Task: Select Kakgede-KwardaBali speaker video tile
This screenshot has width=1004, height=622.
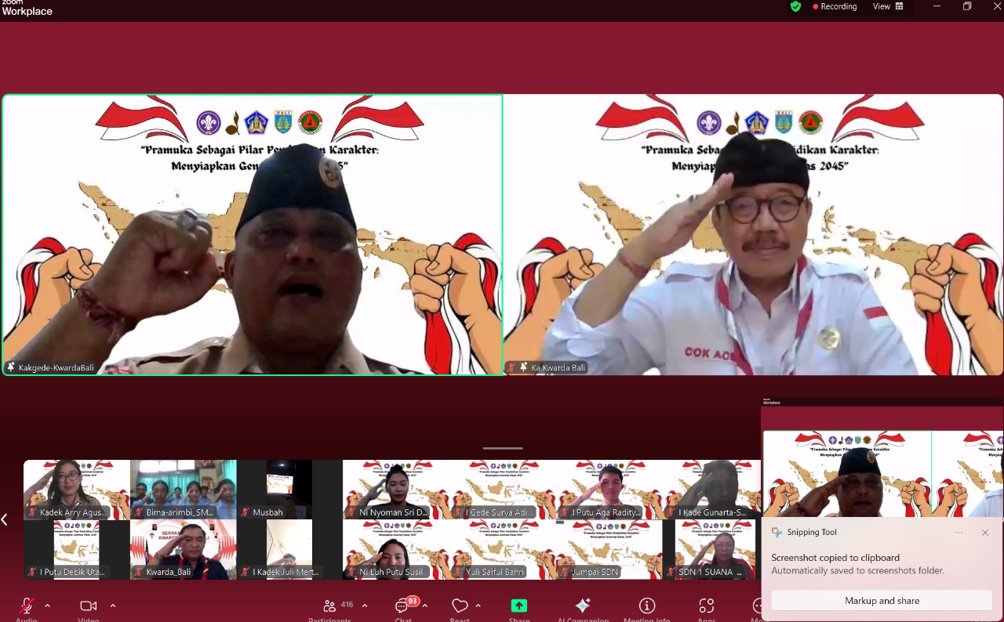Action: click(x=253, y=235)
